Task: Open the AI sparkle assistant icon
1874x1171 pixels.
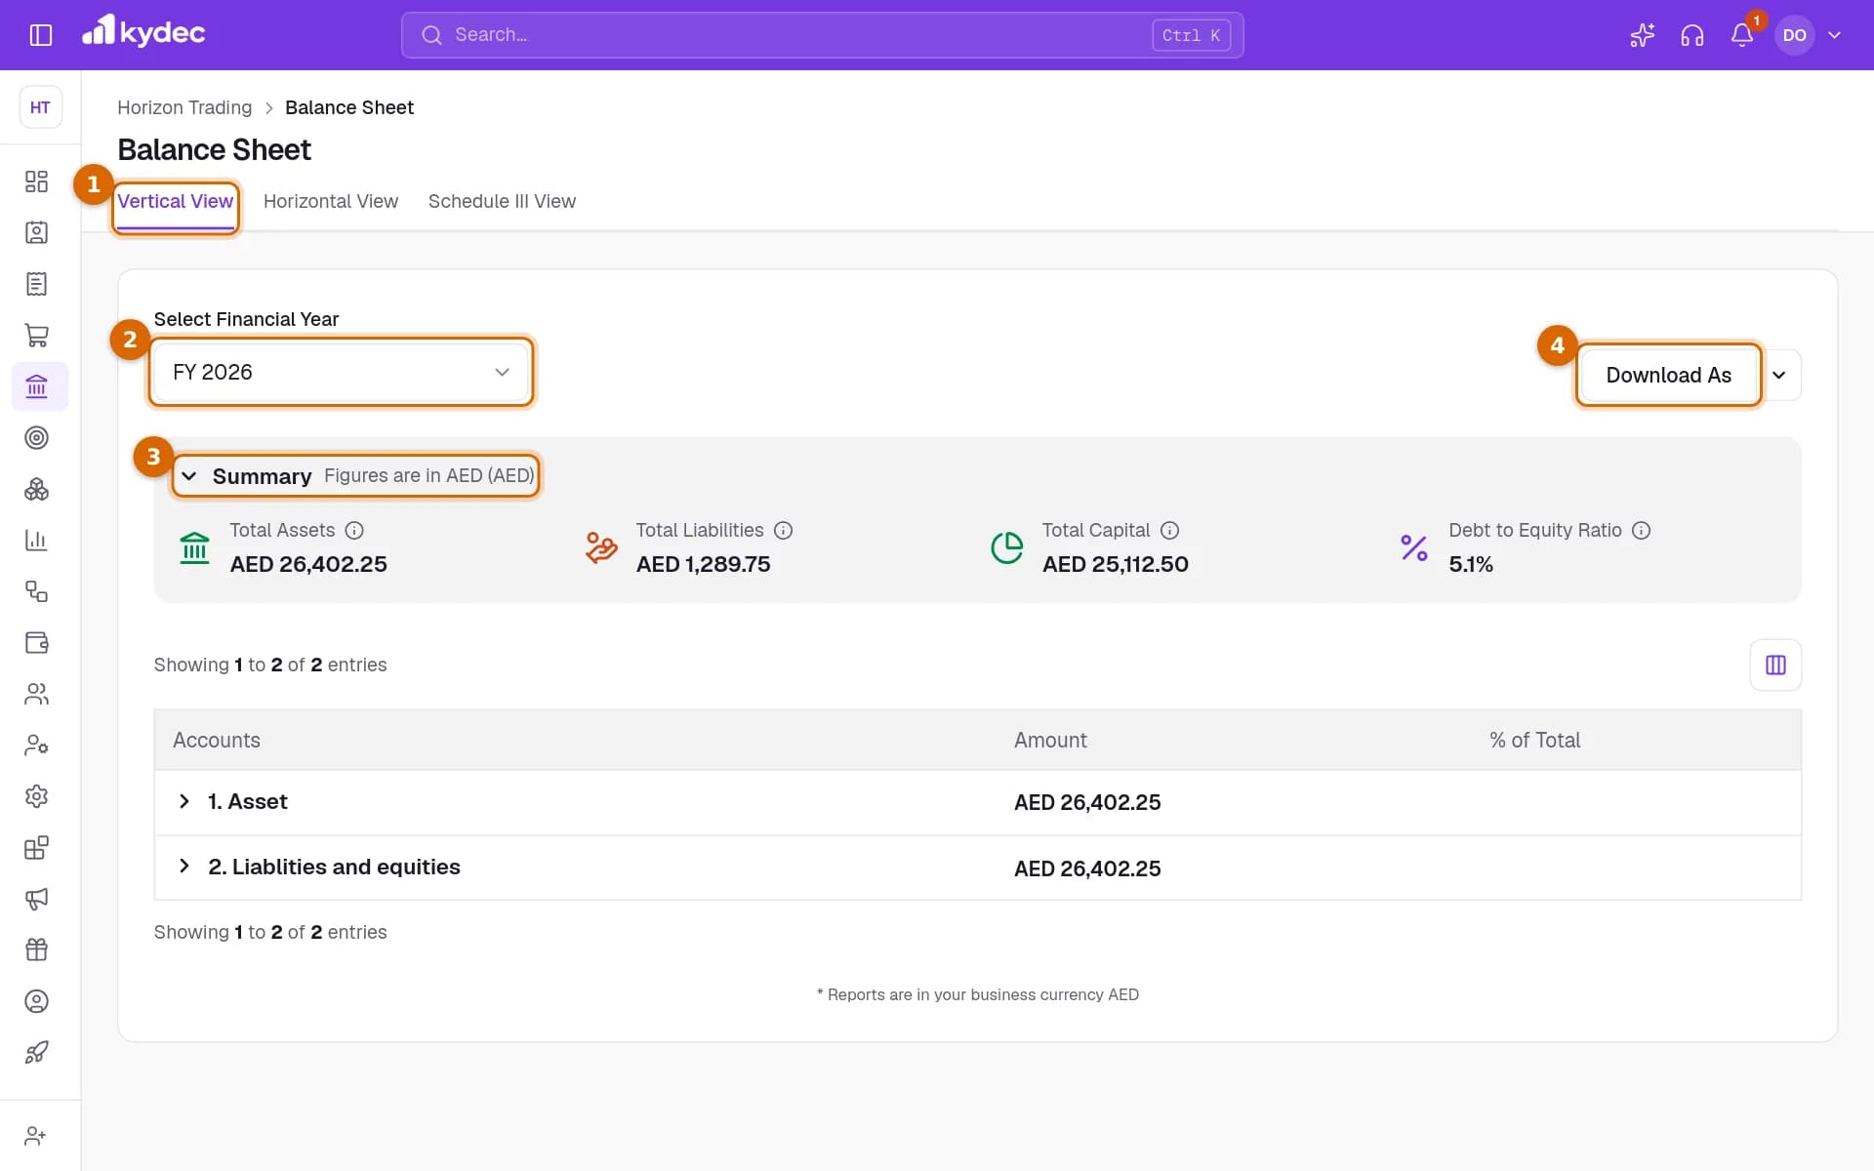Action: coord(1642,35)
